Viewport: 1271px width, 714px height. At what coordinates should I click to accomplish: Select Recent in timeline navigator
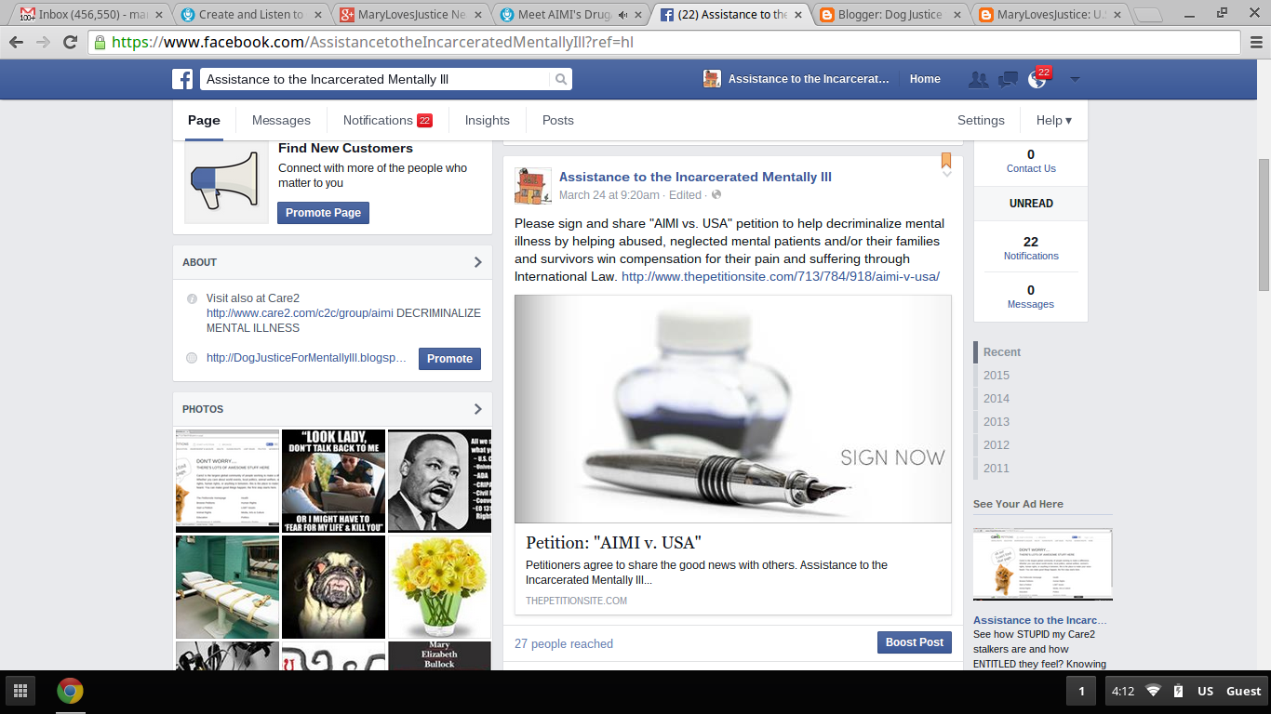click(x=1002, y=352)
